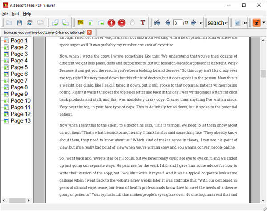
Task: Expand hidden navigation buttons chevron
Action: (201, 23)
